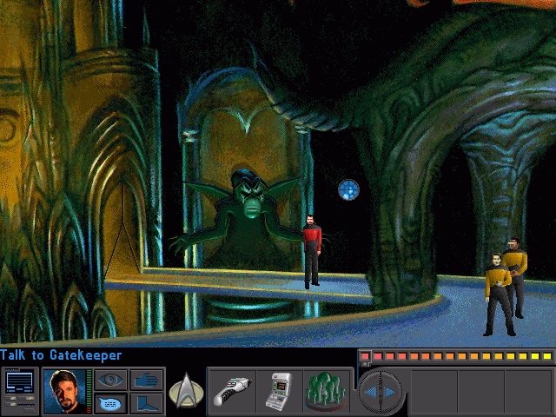This screenshot has height=417, width=556.
Task: Choose the Look eye action icon
Action: (x=110, y=381)
